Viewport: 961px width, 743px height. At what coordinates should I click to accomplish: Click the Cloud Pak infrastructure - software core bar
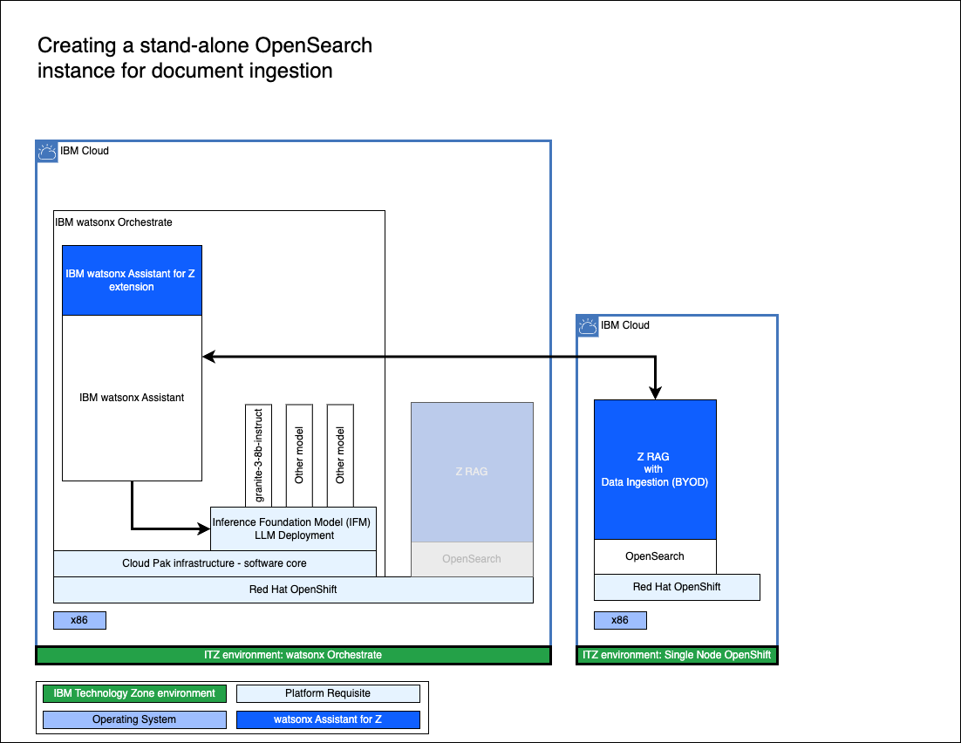click(215, 563)
